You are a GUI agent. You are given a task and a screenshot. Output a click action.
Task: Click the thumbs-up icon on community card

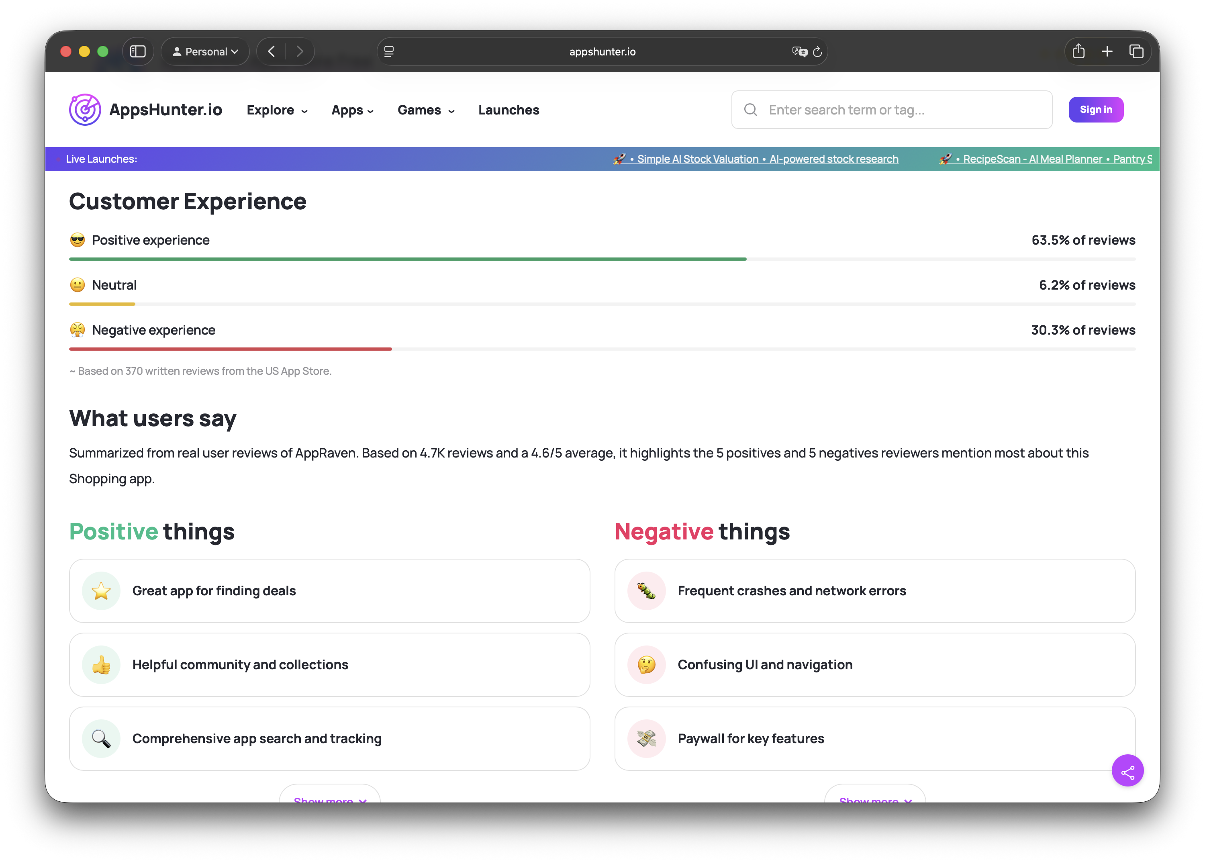pyautogui.click(x=101, y=664)
